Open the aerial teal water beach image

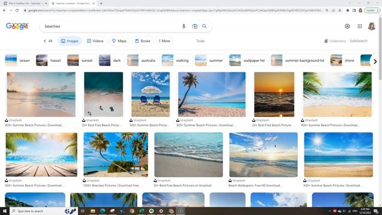pos(103,94)
